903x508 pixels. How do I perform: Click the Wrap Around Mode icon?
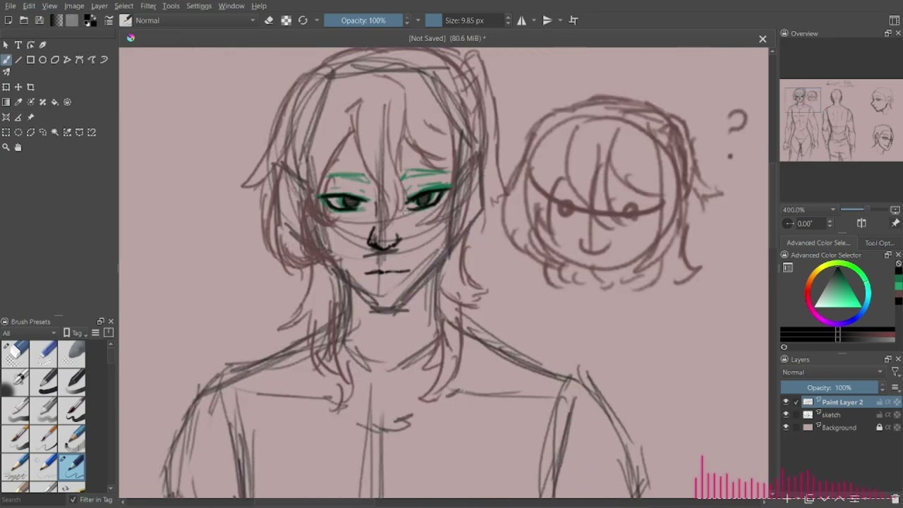click(573, 20)
